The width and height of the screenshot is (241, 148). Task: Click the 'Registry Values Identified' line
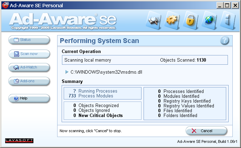pyautogui.click(x=186, y=106)
